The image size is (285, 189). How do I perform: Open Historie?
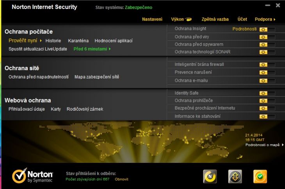click(x=53, y=41)
